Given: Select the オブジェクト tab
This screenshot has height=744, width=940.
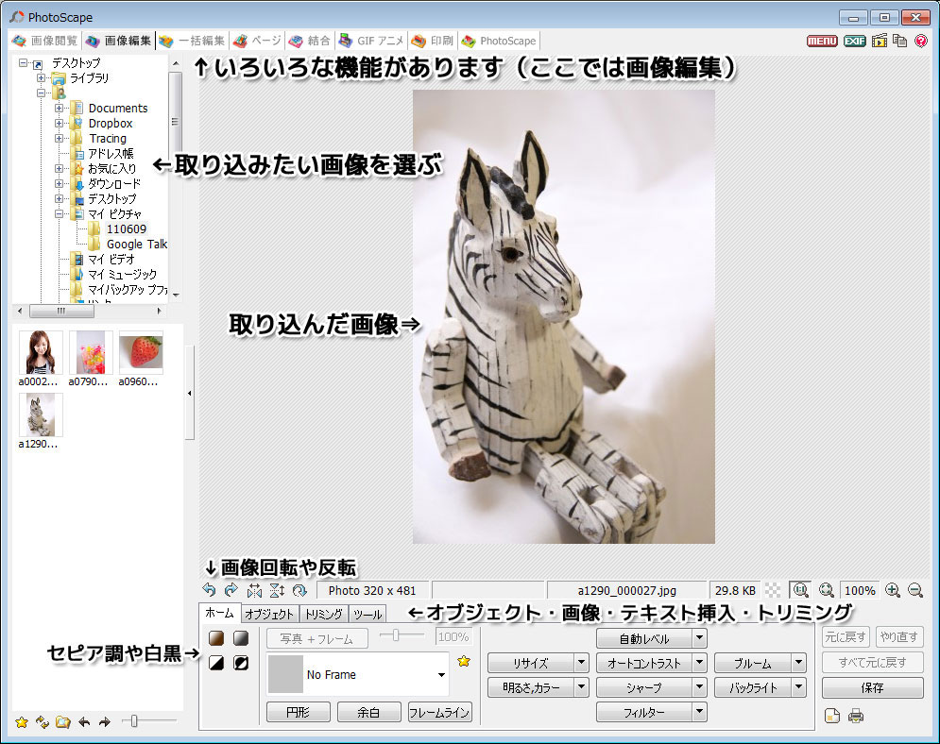Looking at the screenshot, I should click(269, 614).
